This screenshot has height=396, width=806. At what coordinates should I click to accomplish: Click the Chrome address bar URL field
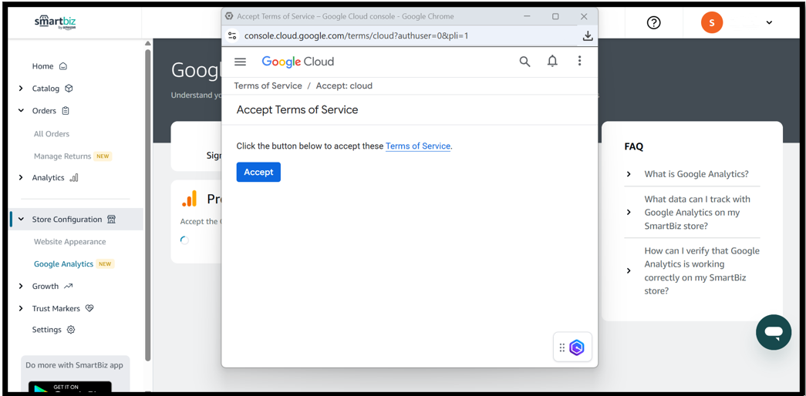tap(386, 35)
